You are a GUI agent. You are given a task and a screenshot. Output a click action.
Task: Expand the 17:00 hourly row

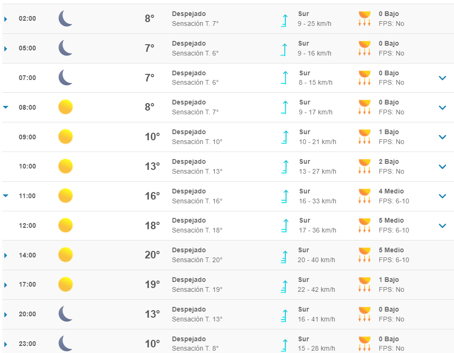[x=6, y=285]
